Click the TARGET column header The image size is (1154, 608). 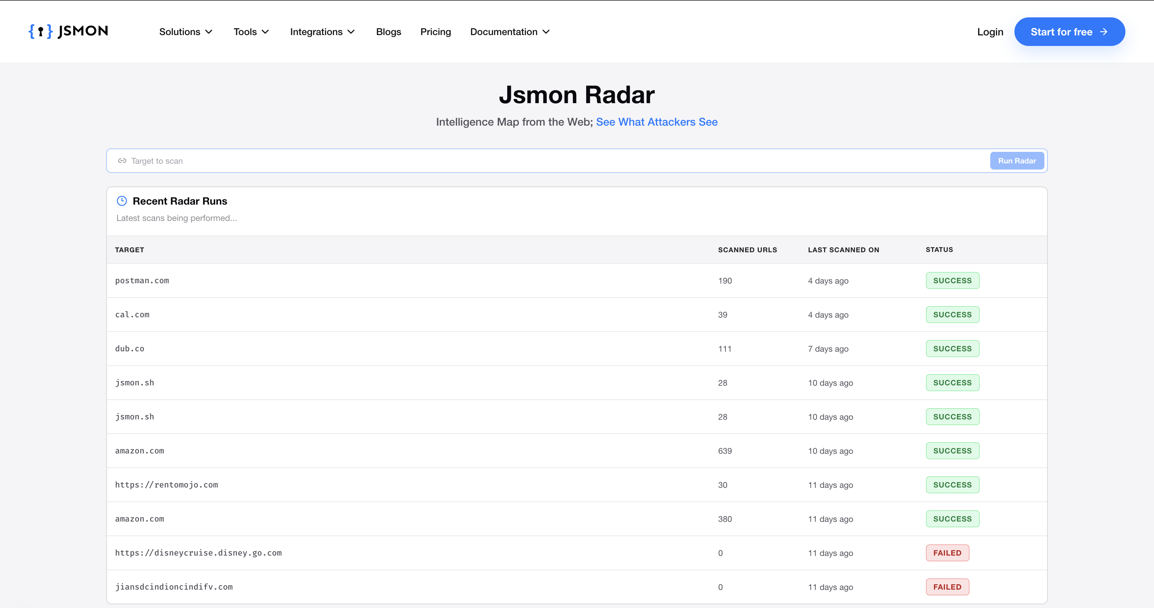129,250
